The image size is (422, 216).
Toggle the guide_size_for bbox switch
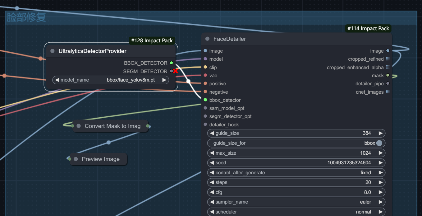[379, 143]
